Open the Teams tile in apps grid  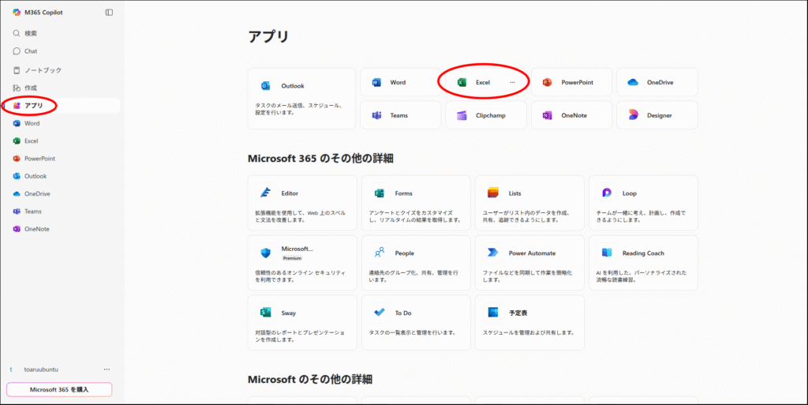coord(400,115)
